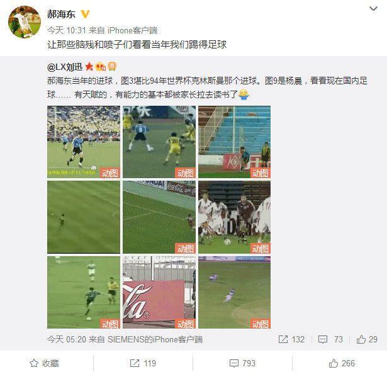Repost using the bottom share icon 119
The width and height of the screenshot is (387, 372).
(143, 363)
